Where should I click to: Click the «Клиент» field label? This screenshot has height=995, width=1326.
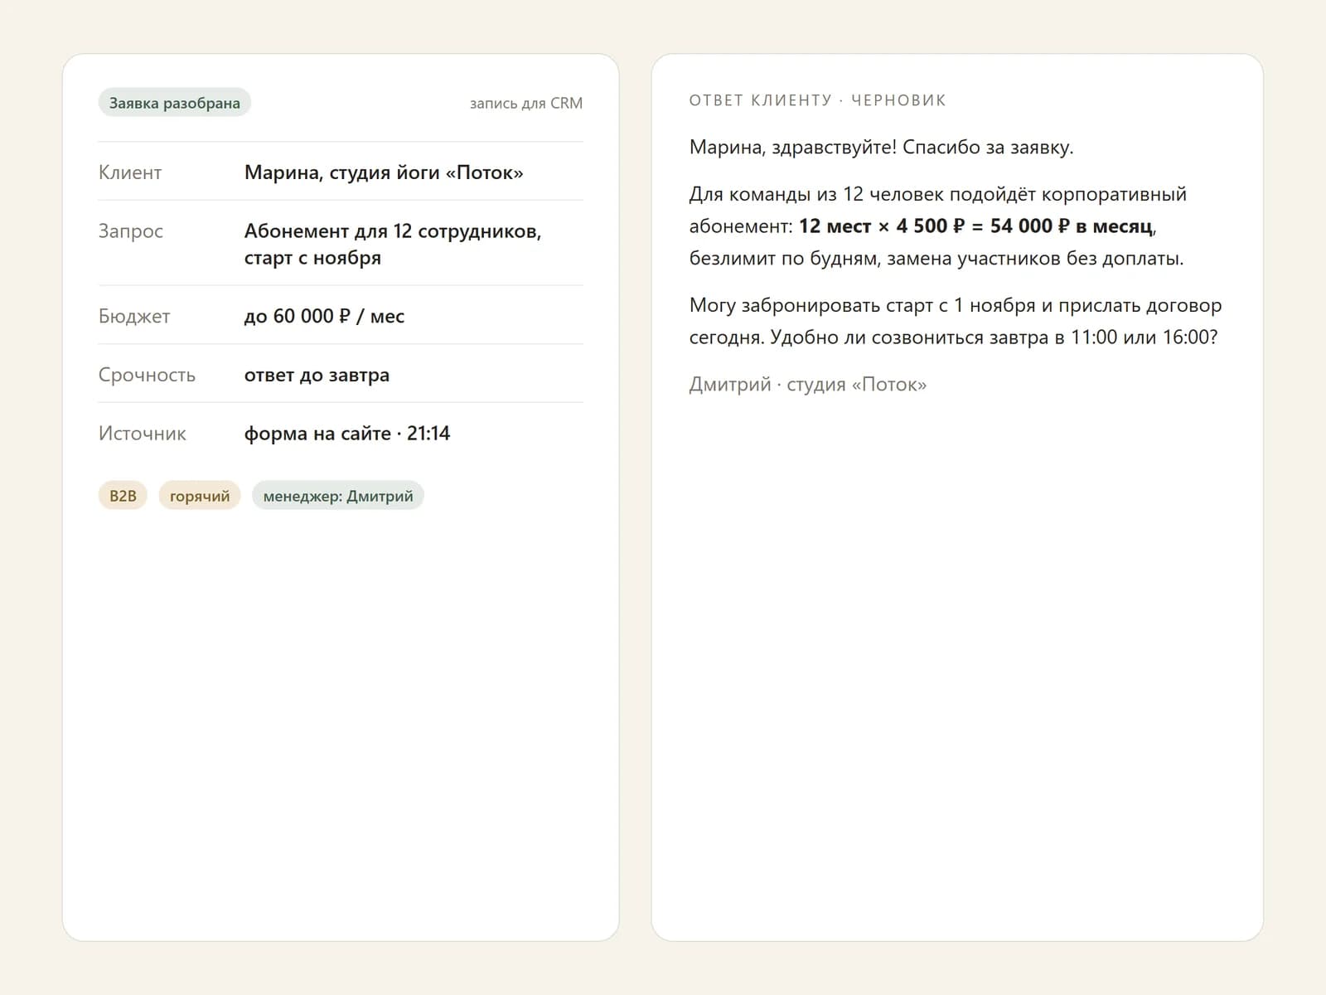pos(130,172)
